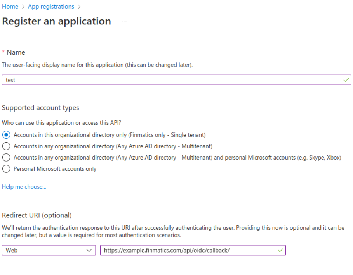Navigate to Home via the breadcrumb
353x275 pixels.
(x=10, y=7)
